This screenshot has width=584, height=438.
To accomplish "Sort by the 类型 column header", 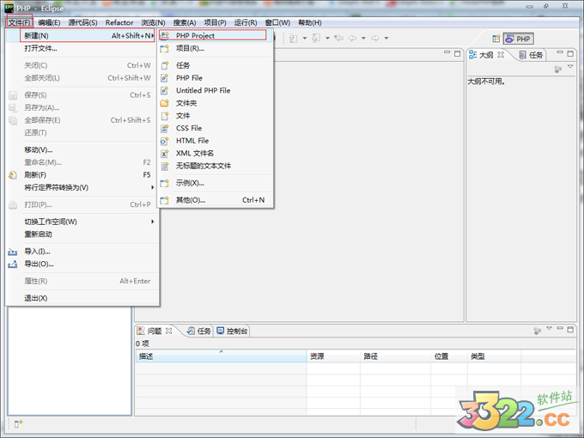I will (x=494, y=356).
